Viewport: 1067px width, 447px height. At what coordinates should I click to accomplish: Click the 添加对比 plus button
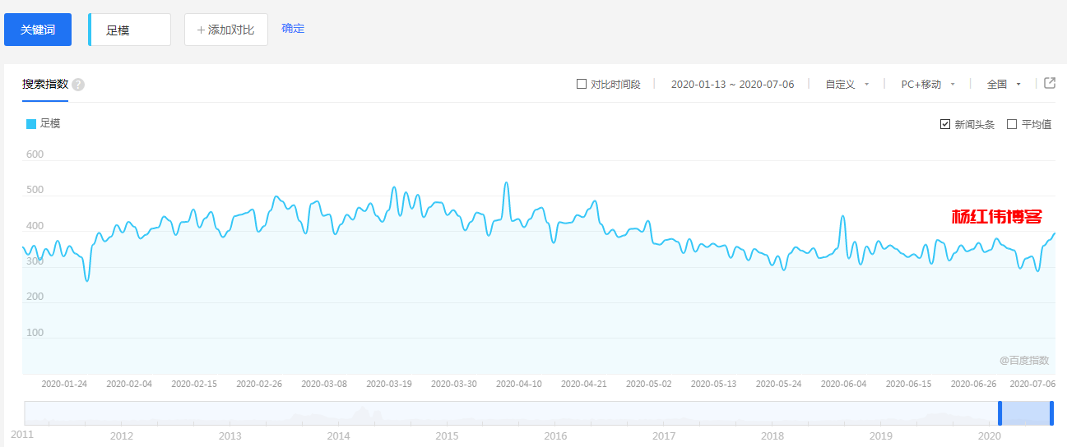(226, 30)
